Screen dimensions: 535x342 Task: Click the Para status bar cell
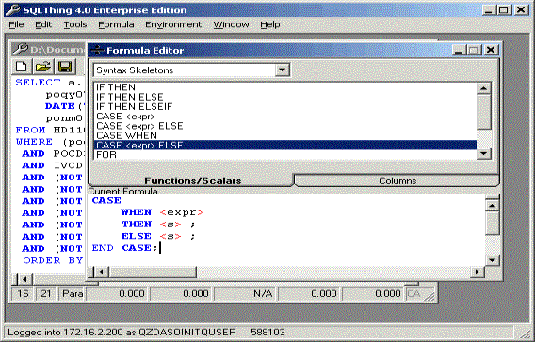coord(73,293)
